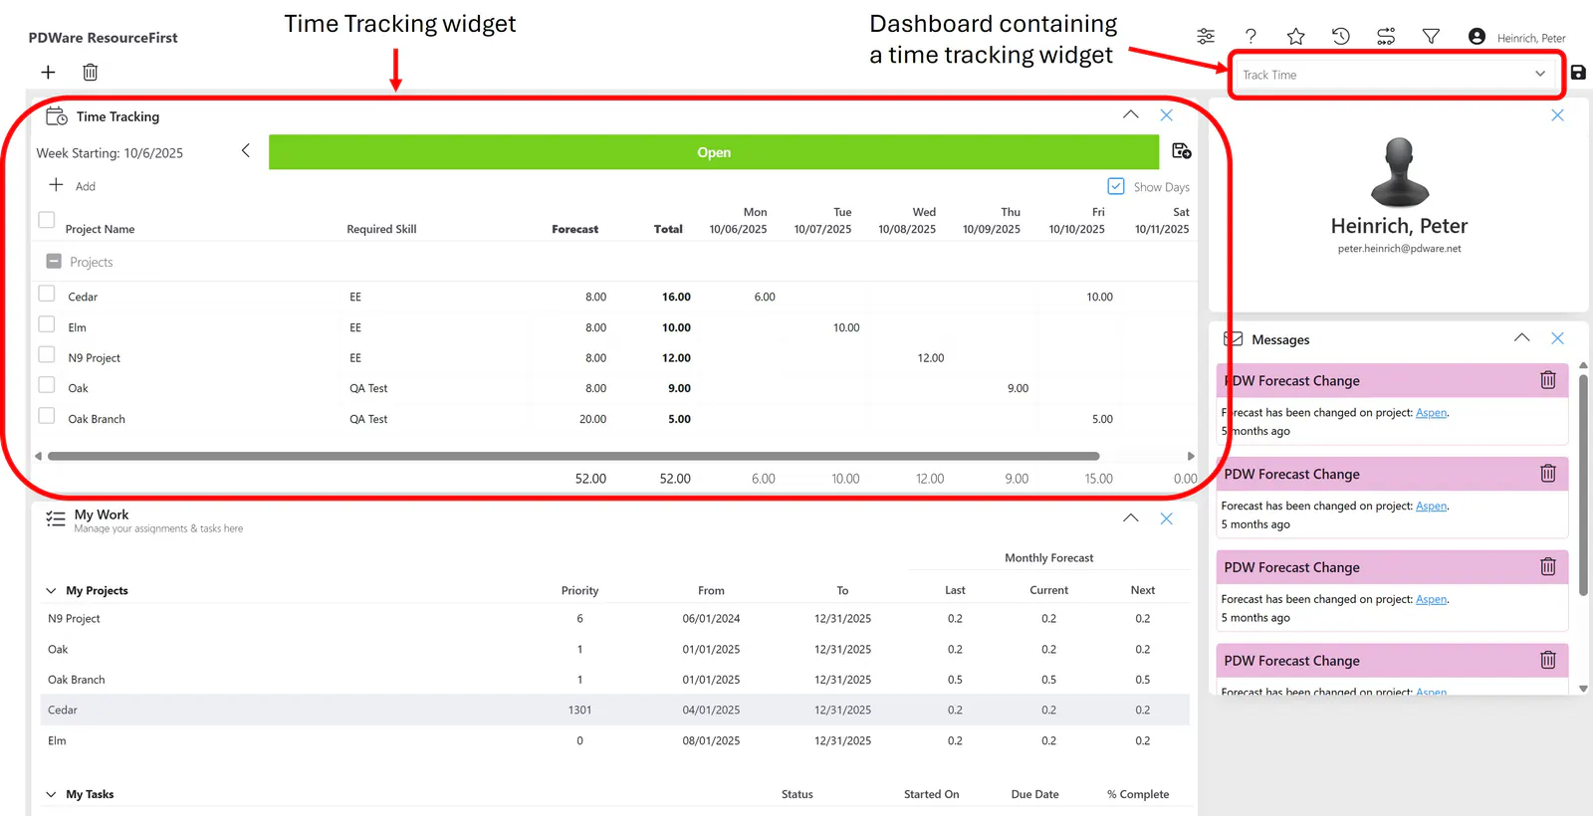Click the green Open status bar
Image resolution: width=1593 pixels, height=816 pixels.
714,152
